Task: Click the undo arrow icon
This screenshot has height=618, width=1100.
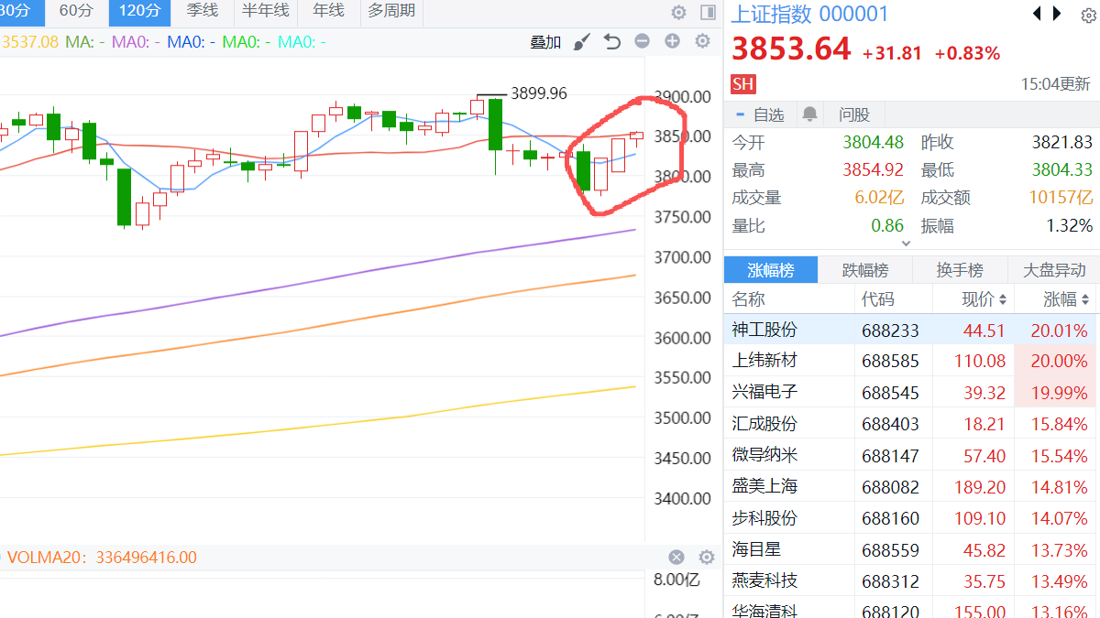Action: tap(612, 41)
